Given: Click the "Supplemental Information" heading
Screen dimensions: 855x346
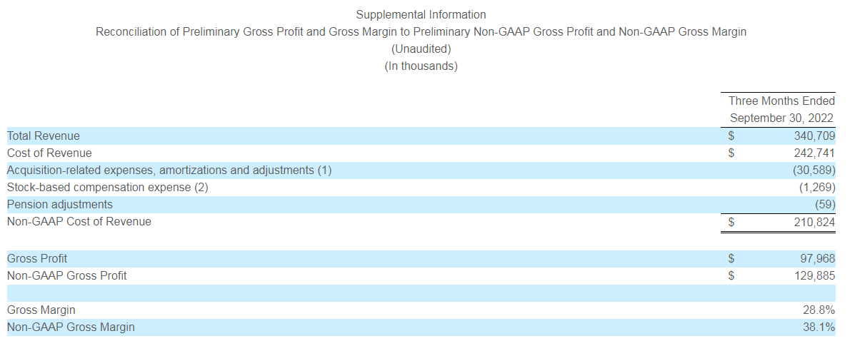Looking at the screenshot, I should point(421,14).
